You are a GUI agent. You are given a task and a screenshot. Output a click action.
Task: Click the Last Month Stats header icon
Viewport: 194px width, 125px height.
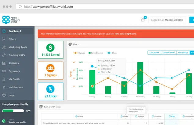(41, 107)
